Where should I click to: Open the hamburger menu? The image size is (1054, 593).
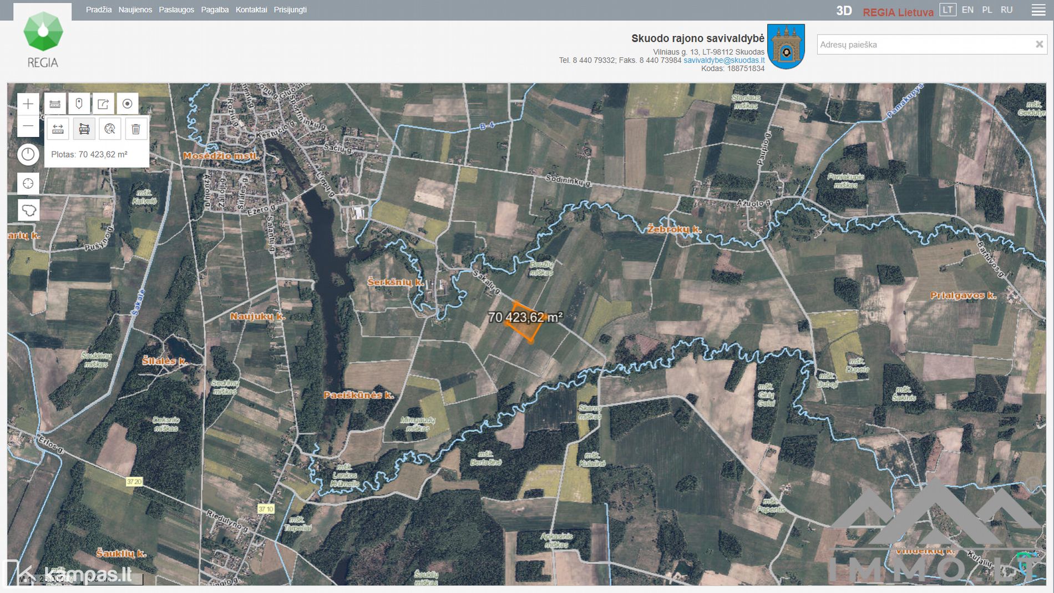click(x=1038, y=11)
